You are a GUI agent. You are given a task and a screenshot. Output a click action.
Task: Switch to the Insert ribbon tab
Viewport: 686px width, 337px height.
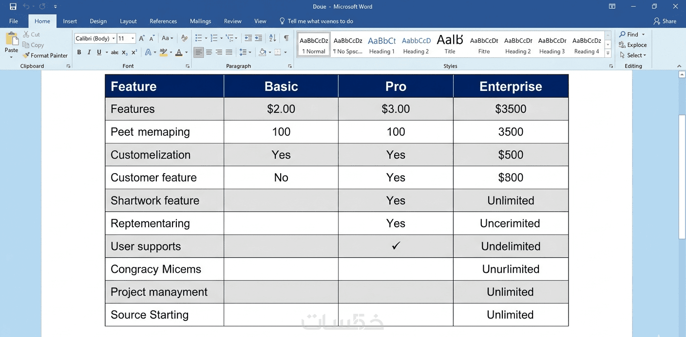(70, 21)
